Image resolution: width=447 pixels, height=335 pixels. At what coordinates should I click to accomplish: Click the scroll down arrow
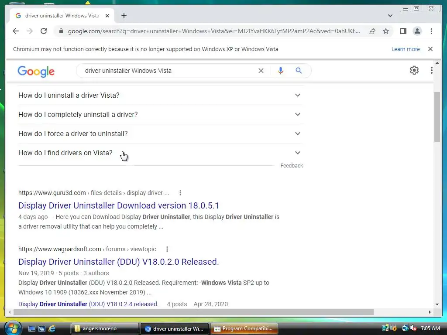click(x=437, y=304)
